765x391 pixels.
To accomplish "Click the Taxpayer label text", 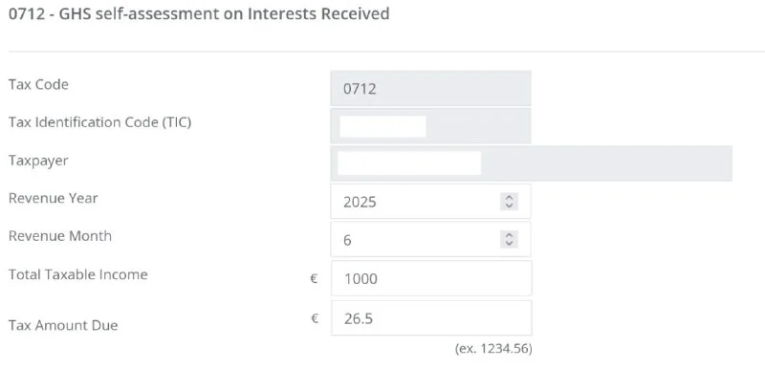I will click(x=38, y=161).
